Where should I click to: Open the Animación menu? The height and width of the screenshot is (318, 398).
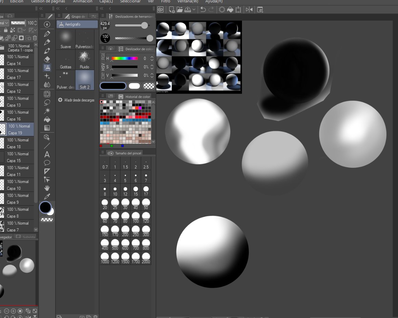83,2
